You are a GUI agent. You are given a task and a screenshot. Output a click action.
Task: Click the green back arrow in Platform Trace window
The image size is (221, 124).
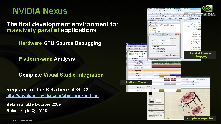(x=130, y=54)
